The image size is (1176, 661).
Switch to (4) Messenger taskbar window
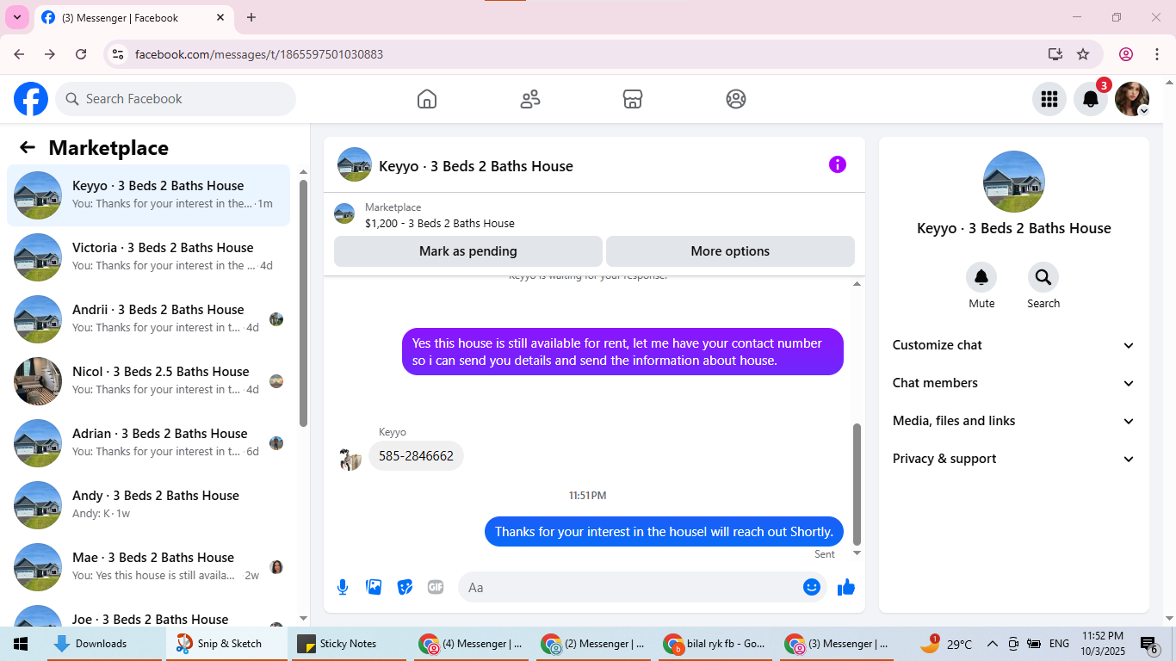(x=472, y=644)
